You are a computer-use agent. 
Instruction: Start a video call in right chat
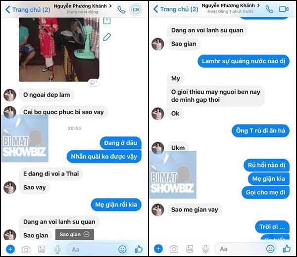284,9
